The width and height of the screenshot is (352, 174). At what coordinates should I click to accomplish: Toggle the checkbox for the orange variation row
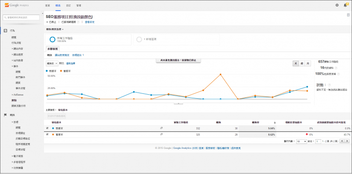click(x=47, y=134)
